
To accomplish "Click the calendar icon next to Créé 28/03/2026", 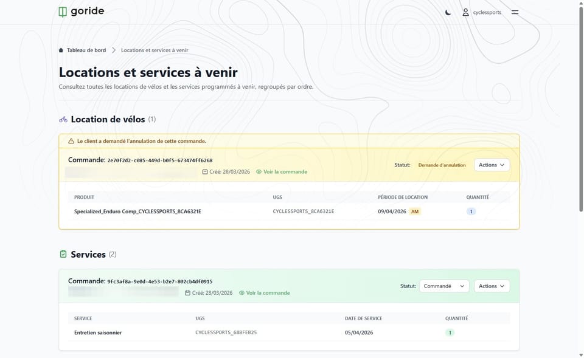I will point(205,172).
